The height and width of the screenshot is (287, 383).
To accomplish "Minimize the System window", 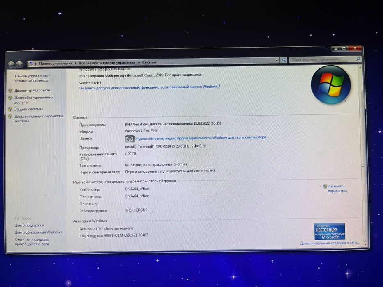I will pos(336,49).
